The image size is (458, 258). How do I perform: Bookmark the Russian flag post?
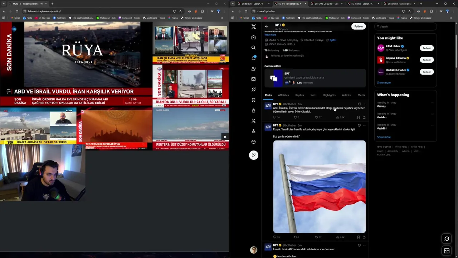[358, 237]
